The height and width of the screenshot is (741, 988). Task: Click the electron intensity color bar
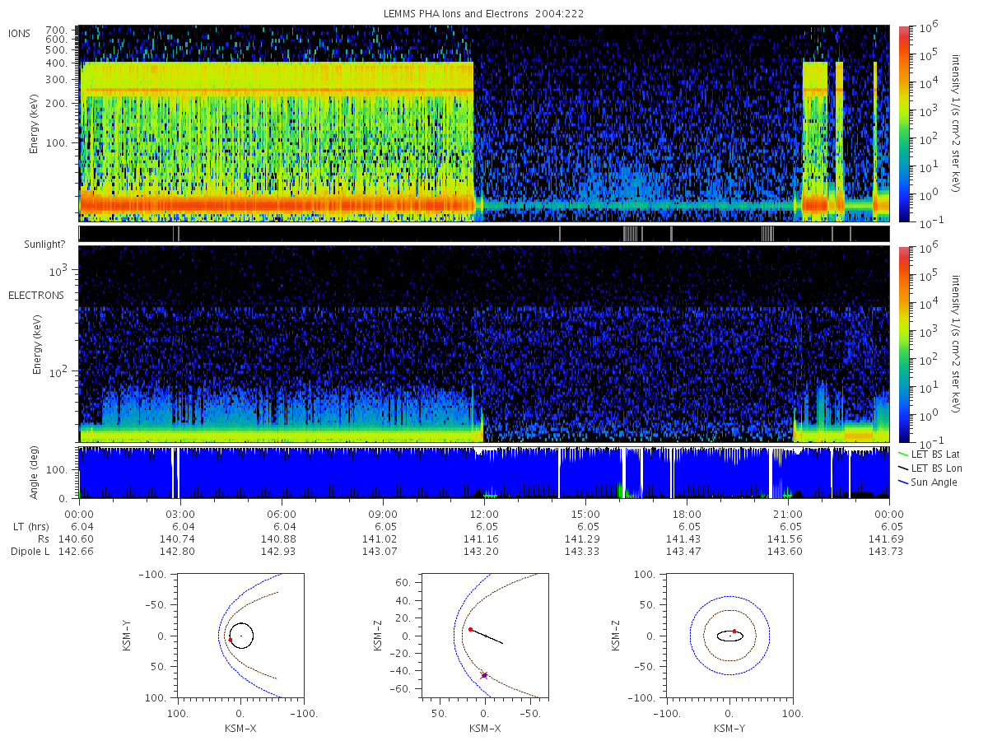(904, 344)
